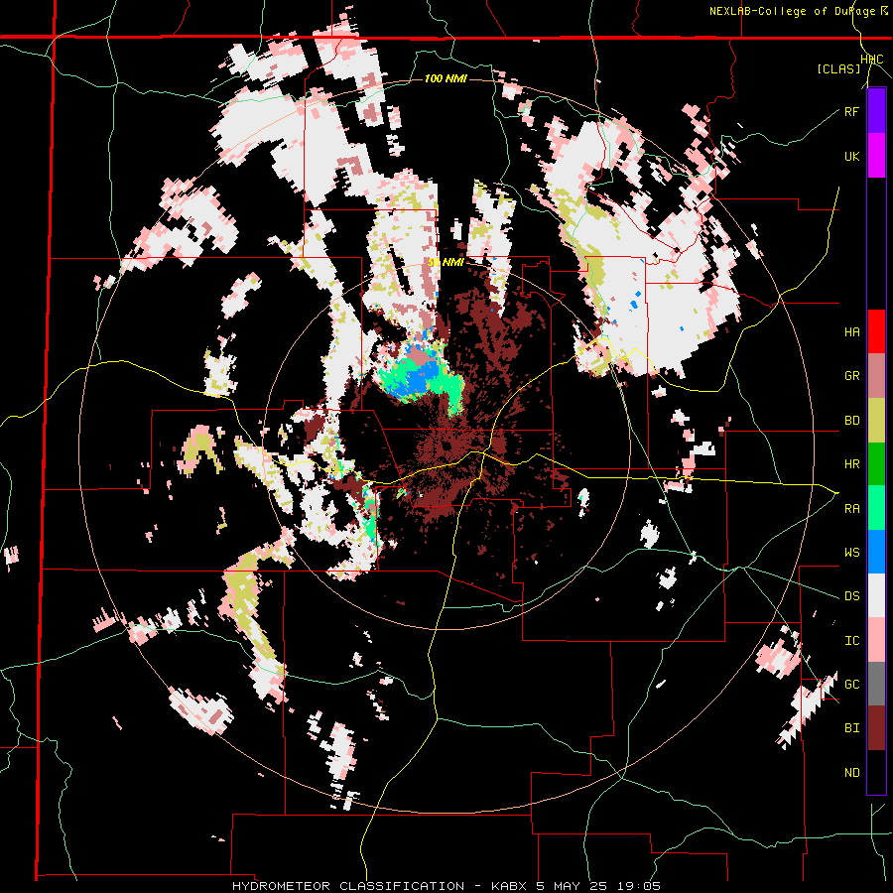This screenshot has height=893, width=893.
Task: Click the GC legend label
Action: pos(851,685)
